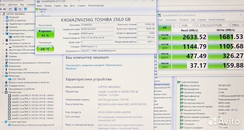Collapse the Дисковые устройства category
Image resolution: width=244 pixels, height=130 pixels.
[3, 43]
